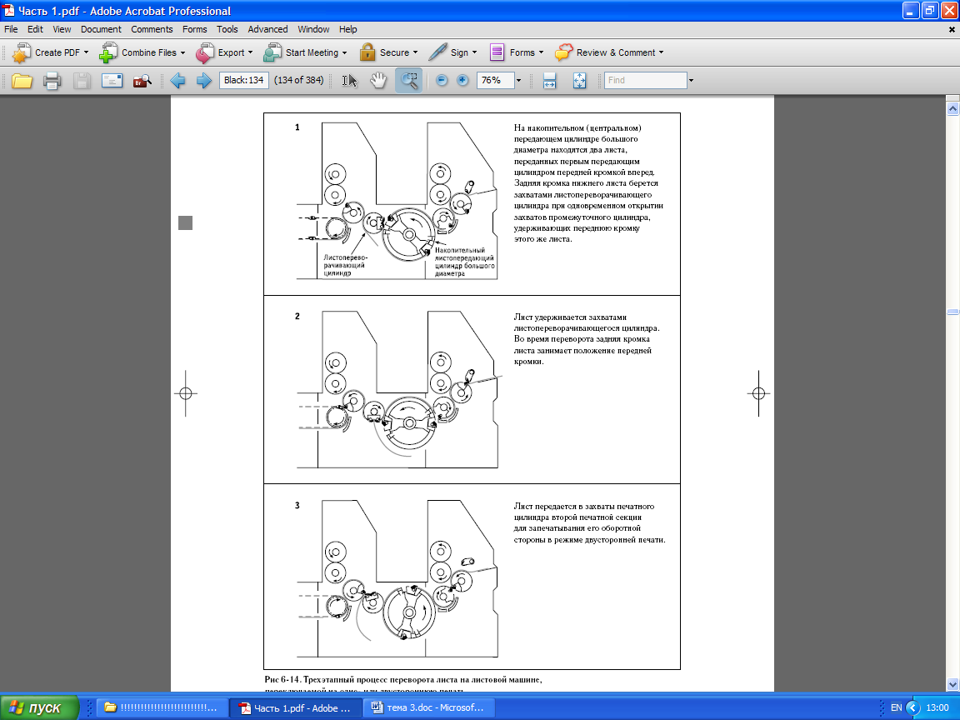
Task: Go to next page with right arrow
Action: click(x=204, y=80)
